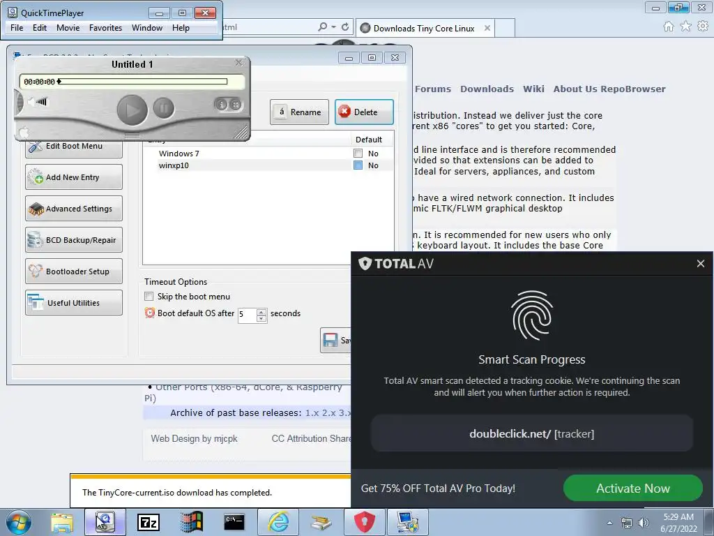Select the winxp10 boot entry
The height and width of the screenshot is (536, 714).
point(174,165)
